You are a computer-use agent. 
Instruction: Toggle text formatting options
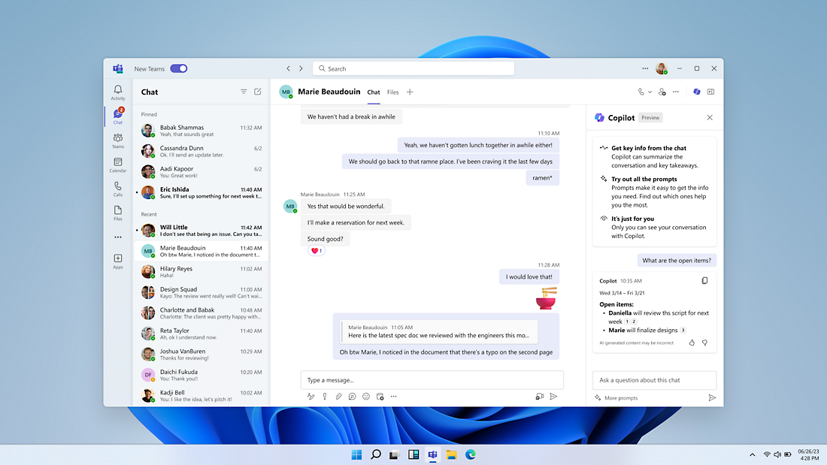311,396
